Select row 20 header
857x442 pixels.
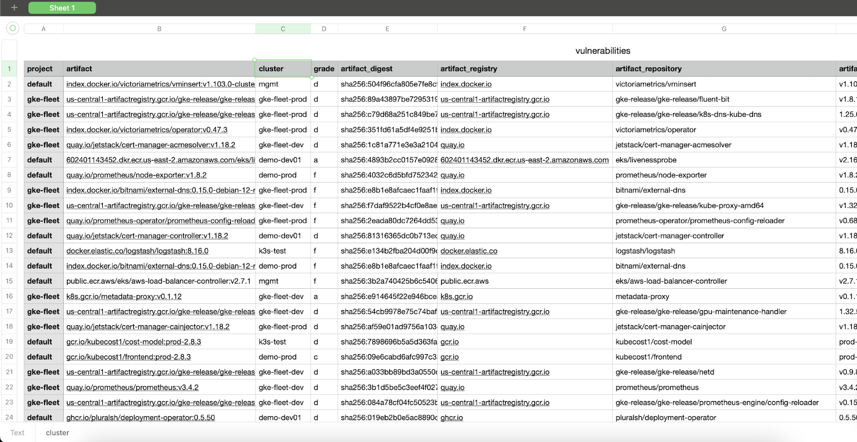click(9, 357)
